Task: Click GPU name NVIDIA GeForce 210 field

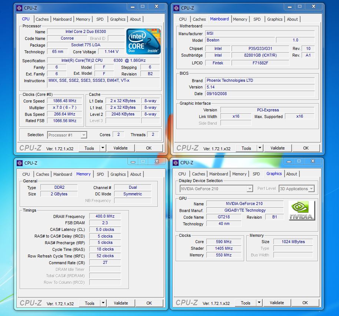Action: [x=245, y=204]
